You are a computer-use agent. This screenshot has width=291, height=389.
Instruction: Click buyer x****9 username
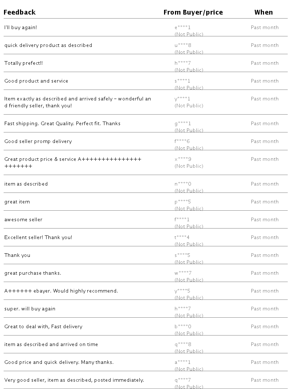coord(183,159)
